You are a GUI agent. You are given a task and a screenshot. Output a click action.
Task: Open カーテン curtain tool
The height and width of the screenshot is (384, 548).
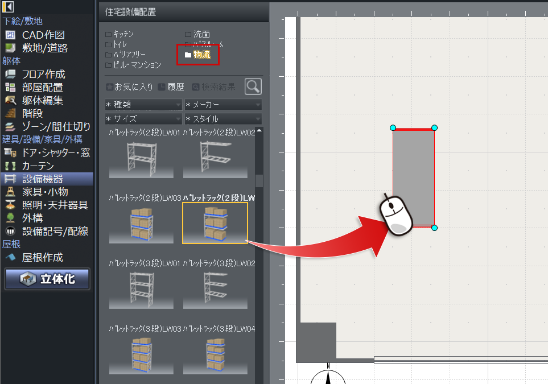(38, 166)
